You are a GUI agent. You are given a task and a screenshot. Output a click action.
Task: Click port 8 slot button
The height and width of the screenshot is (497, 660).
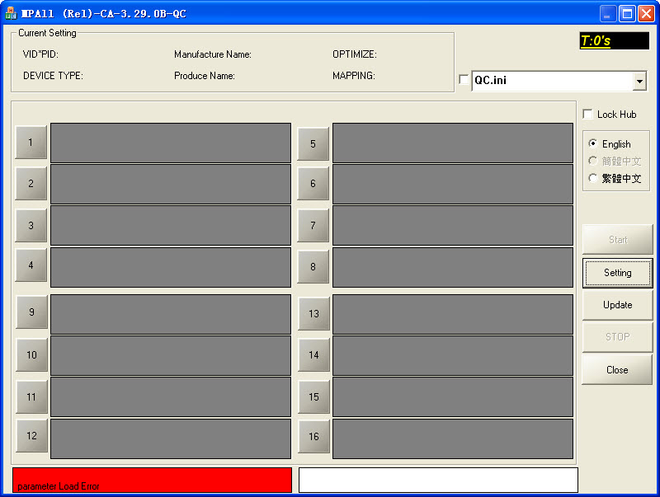313,267
